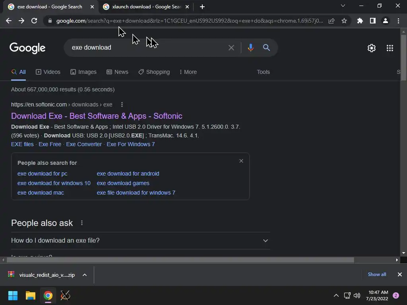Bookmark this page with the star icon
Viewport: 407px width, 305px height.
[344, 21]
